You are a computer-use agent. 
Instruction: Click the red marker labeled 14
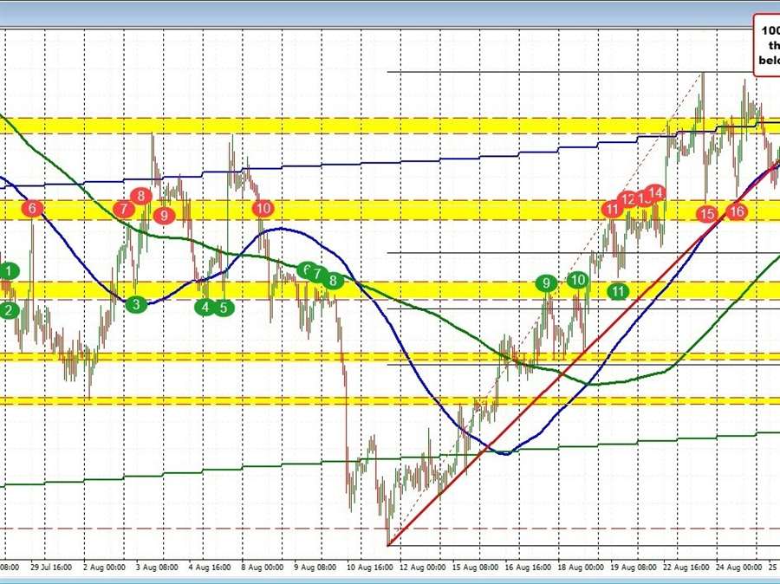click(x=656, y=192)
